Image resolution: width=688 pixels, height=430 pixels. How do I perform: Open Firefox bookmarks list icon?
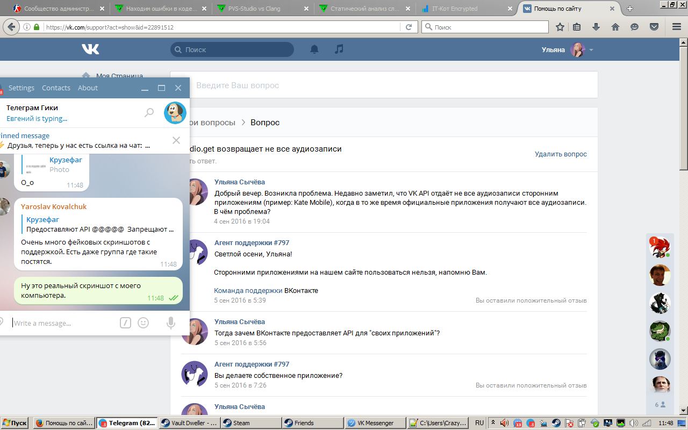577,27
